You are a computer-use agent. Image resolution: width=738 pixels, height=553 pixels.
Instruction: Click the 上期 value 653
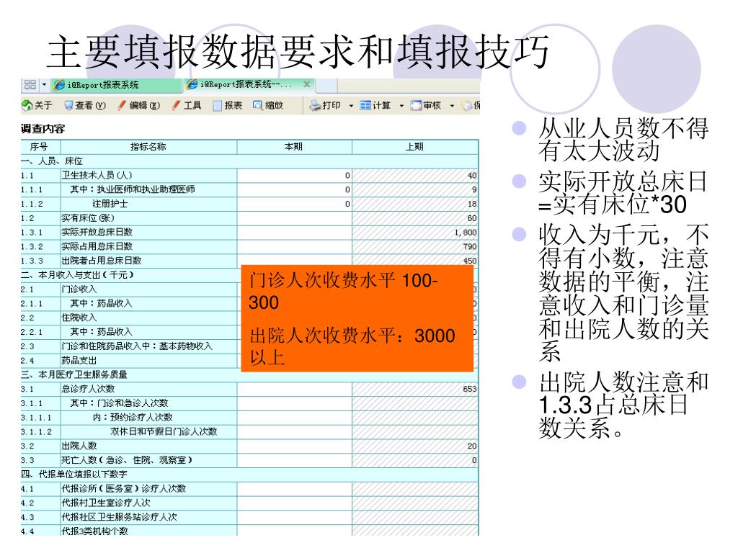[470, 389]
